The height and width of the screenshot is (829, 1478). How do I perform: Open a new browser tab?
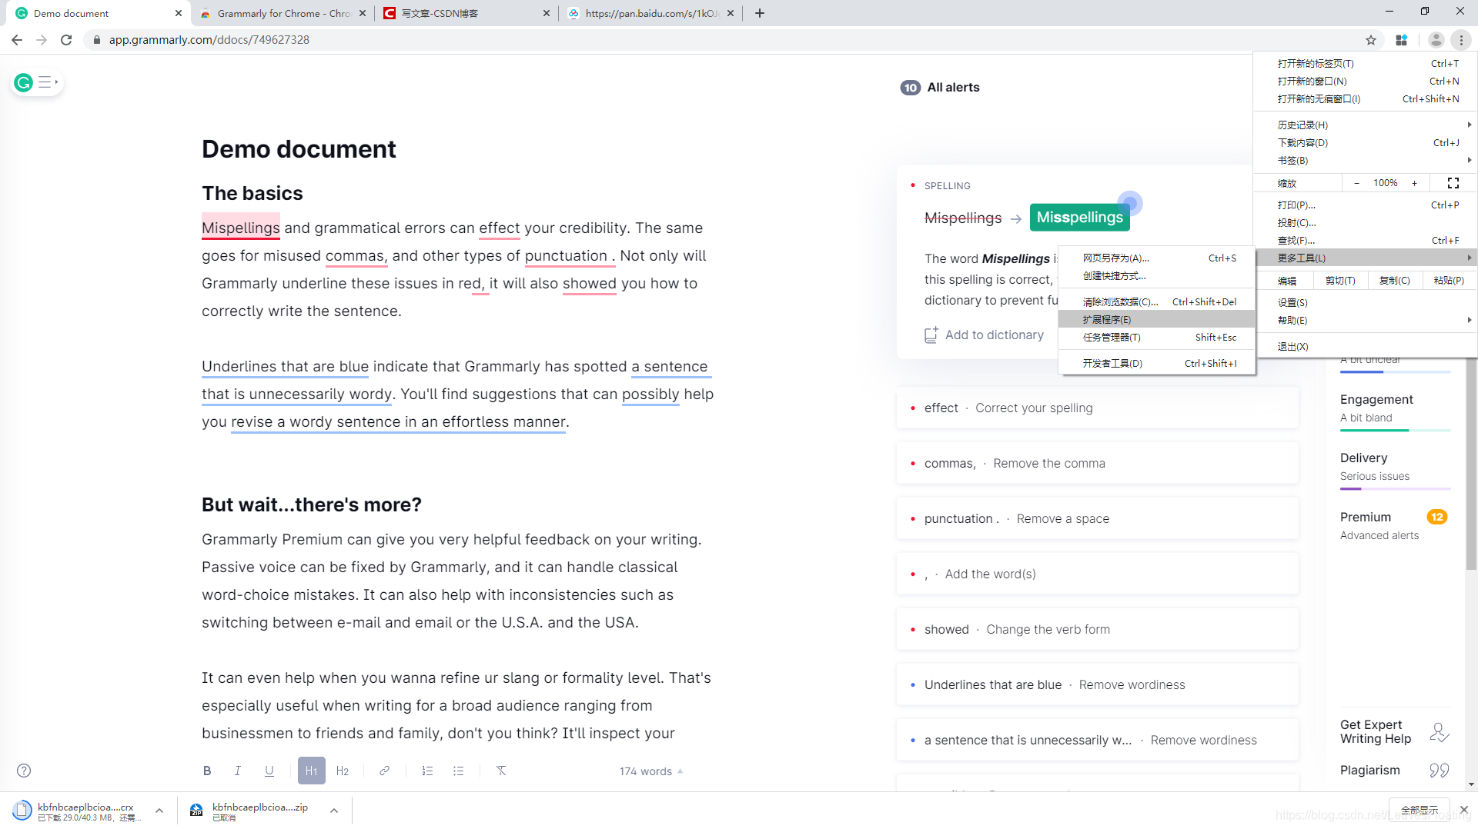coord(760,13)
